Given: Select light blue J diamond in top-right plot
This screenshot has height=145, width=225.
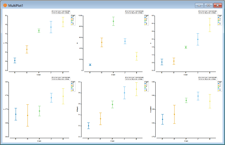Looking at the screenshot, I should point(198,39).
